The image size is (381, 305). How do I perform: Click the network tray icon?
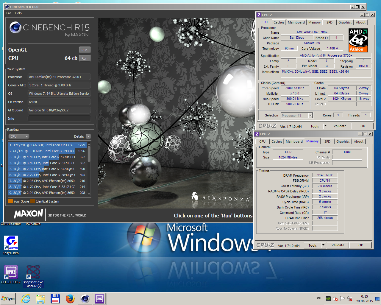point(350,298)
